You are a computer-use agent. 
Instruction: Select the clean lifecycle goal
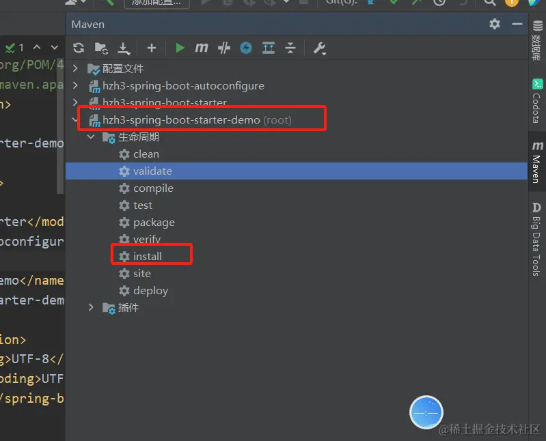click(x=139, y=154)
